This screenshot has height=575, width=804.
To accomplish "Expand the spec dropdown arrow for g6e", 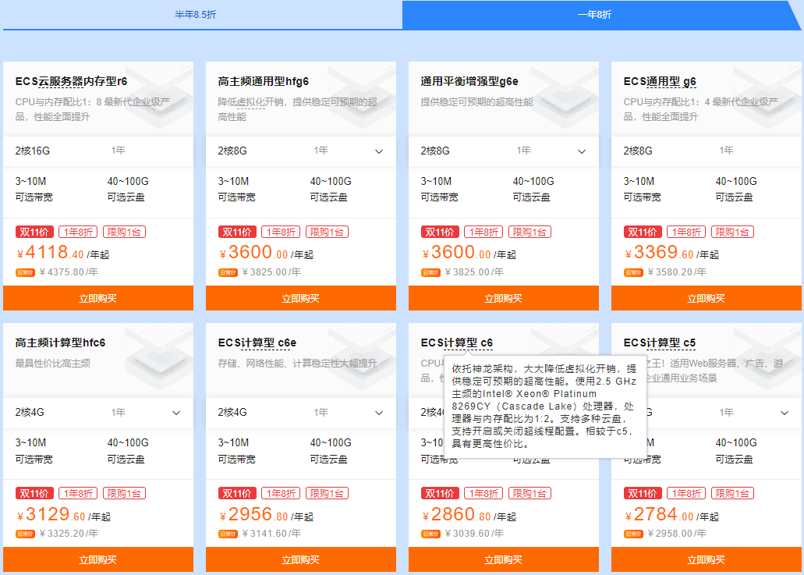I will [x=582, y=151].
